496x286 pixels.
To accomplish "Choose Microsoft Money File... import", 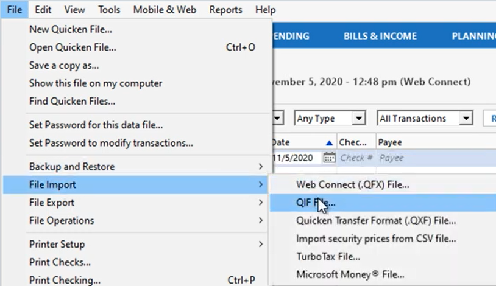I will pos(383,274).
